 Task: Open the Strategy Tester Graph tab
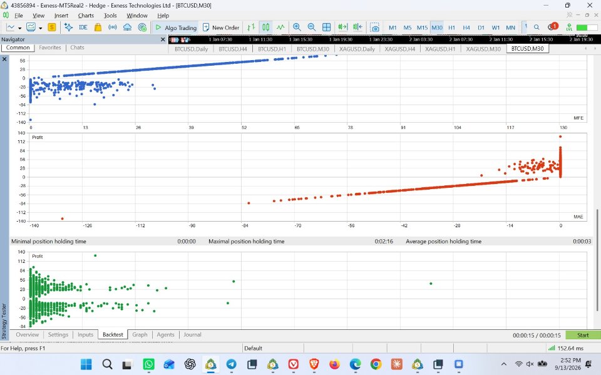140,335
